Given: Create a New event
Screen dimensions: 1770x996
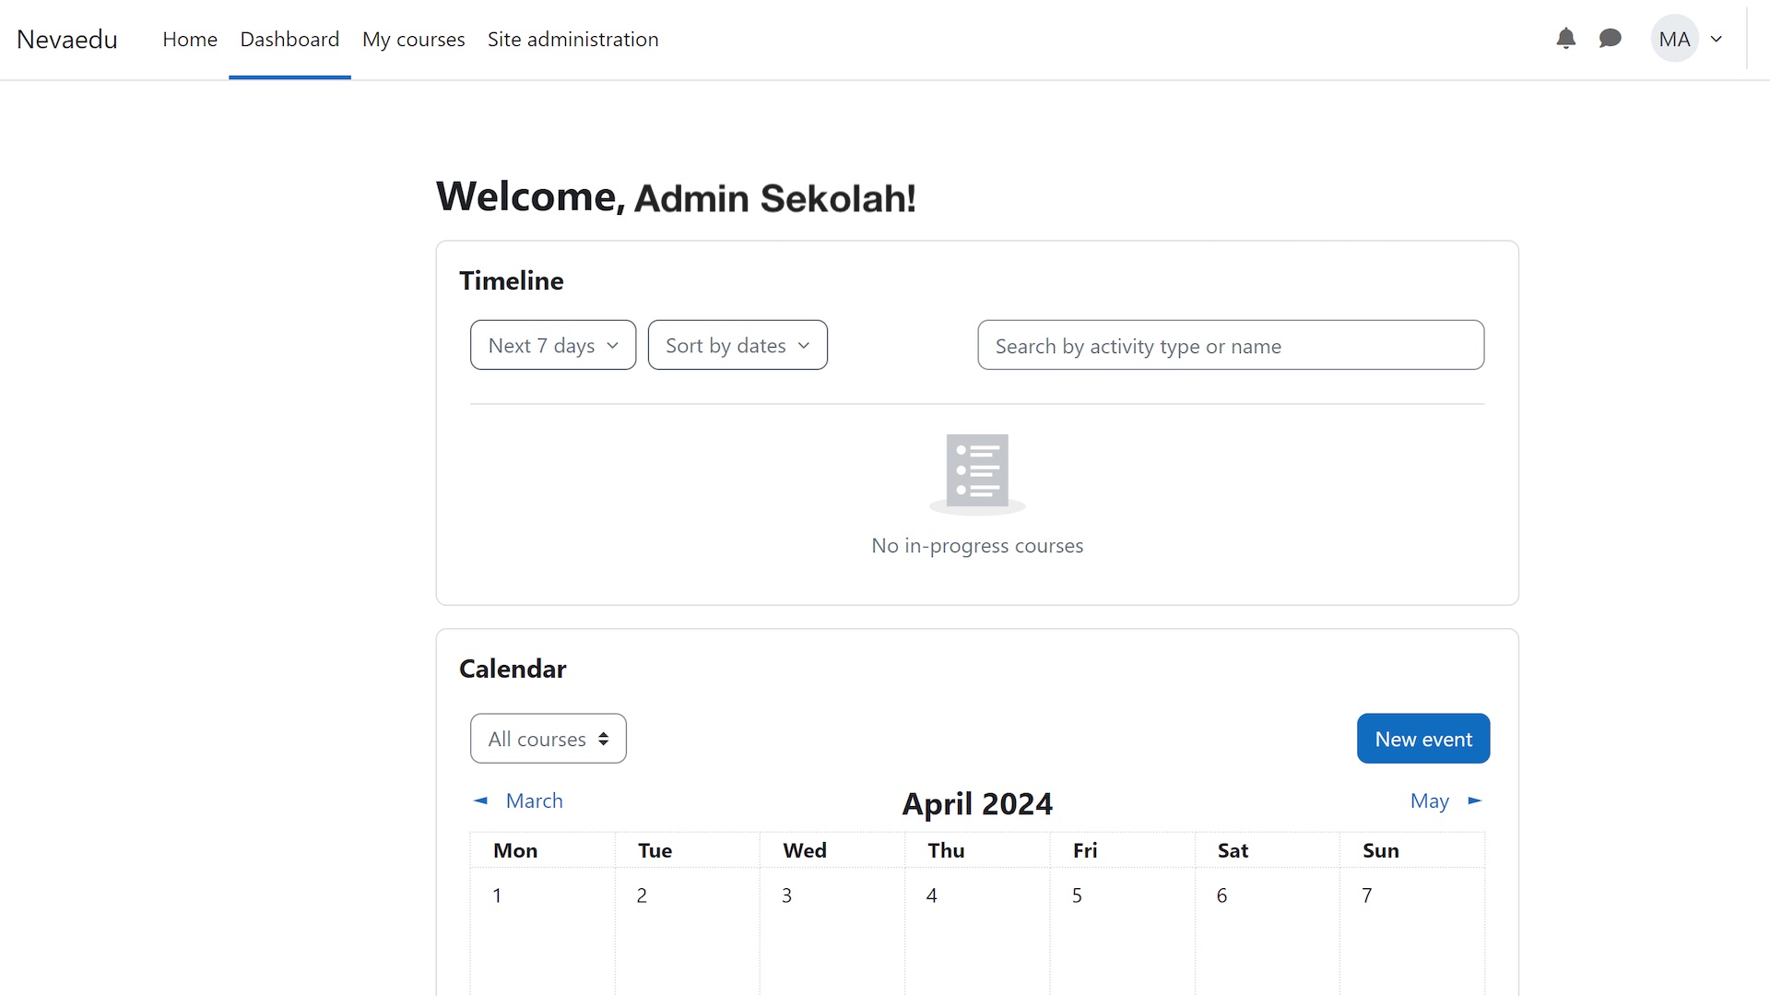Looking at the screenshot, I should (1422, 738).
